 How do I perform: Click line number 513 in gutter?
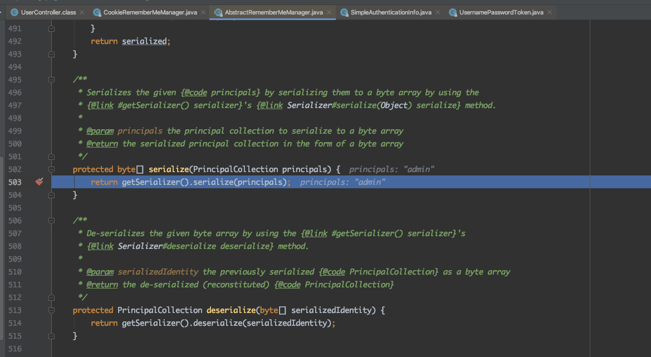(x=15, y=310)
